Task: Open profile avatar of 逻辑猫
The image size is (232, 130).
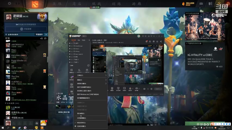Action: (9, 17)
